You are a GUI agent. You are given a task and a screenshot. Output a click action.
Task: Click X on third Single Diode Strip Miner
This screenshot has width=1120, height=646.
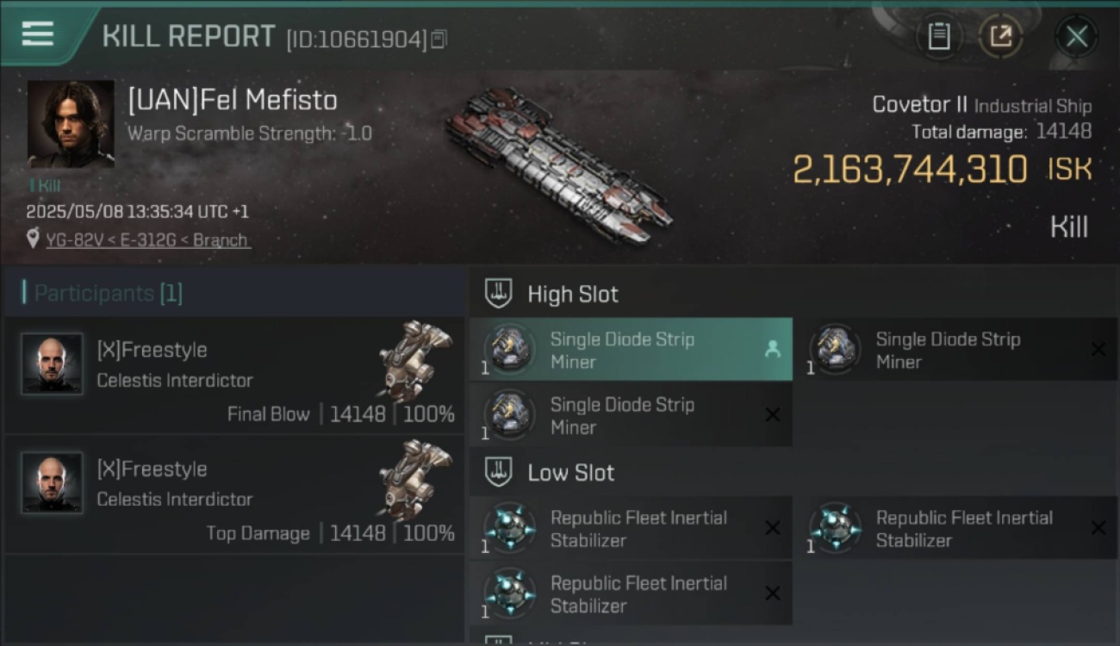click(x=772, y=414)
